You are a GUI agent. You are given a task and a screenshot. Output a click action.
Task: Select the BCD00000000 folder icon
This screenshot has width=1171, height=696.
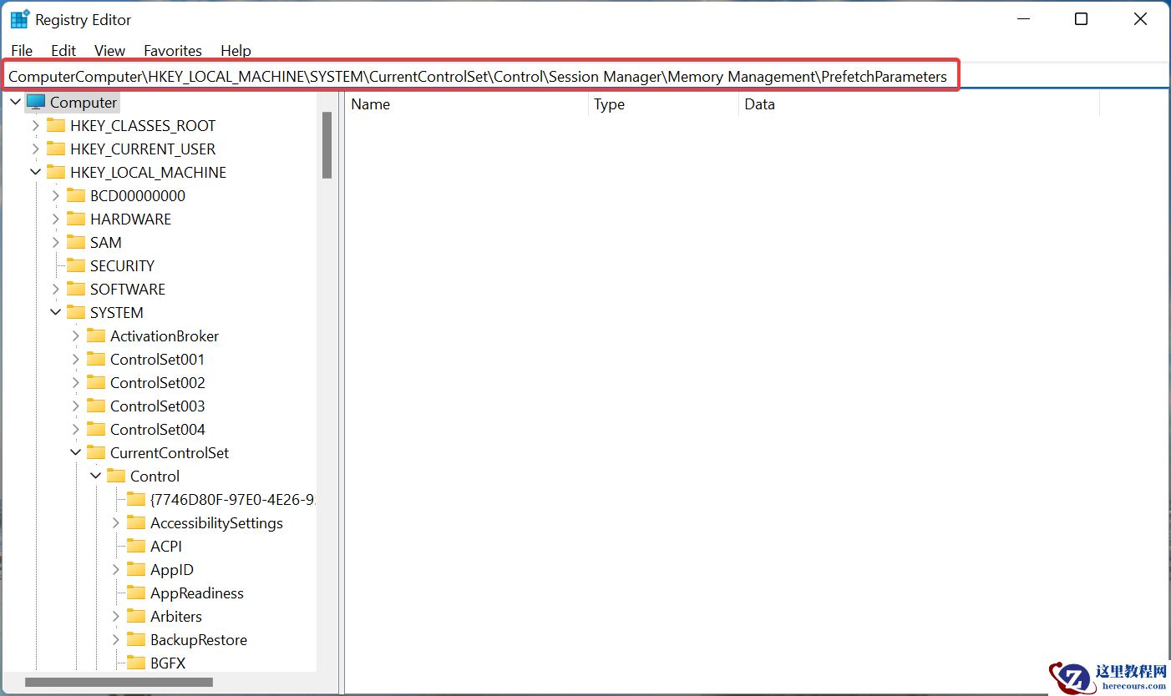tap(76, 195)
